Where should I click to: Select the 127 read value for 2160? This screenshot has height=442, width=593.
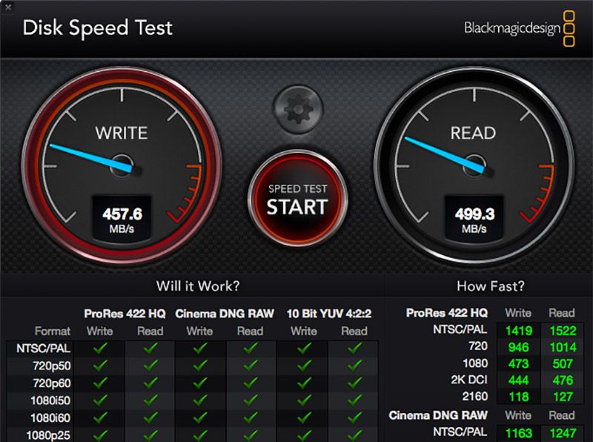tap(561, 397)
